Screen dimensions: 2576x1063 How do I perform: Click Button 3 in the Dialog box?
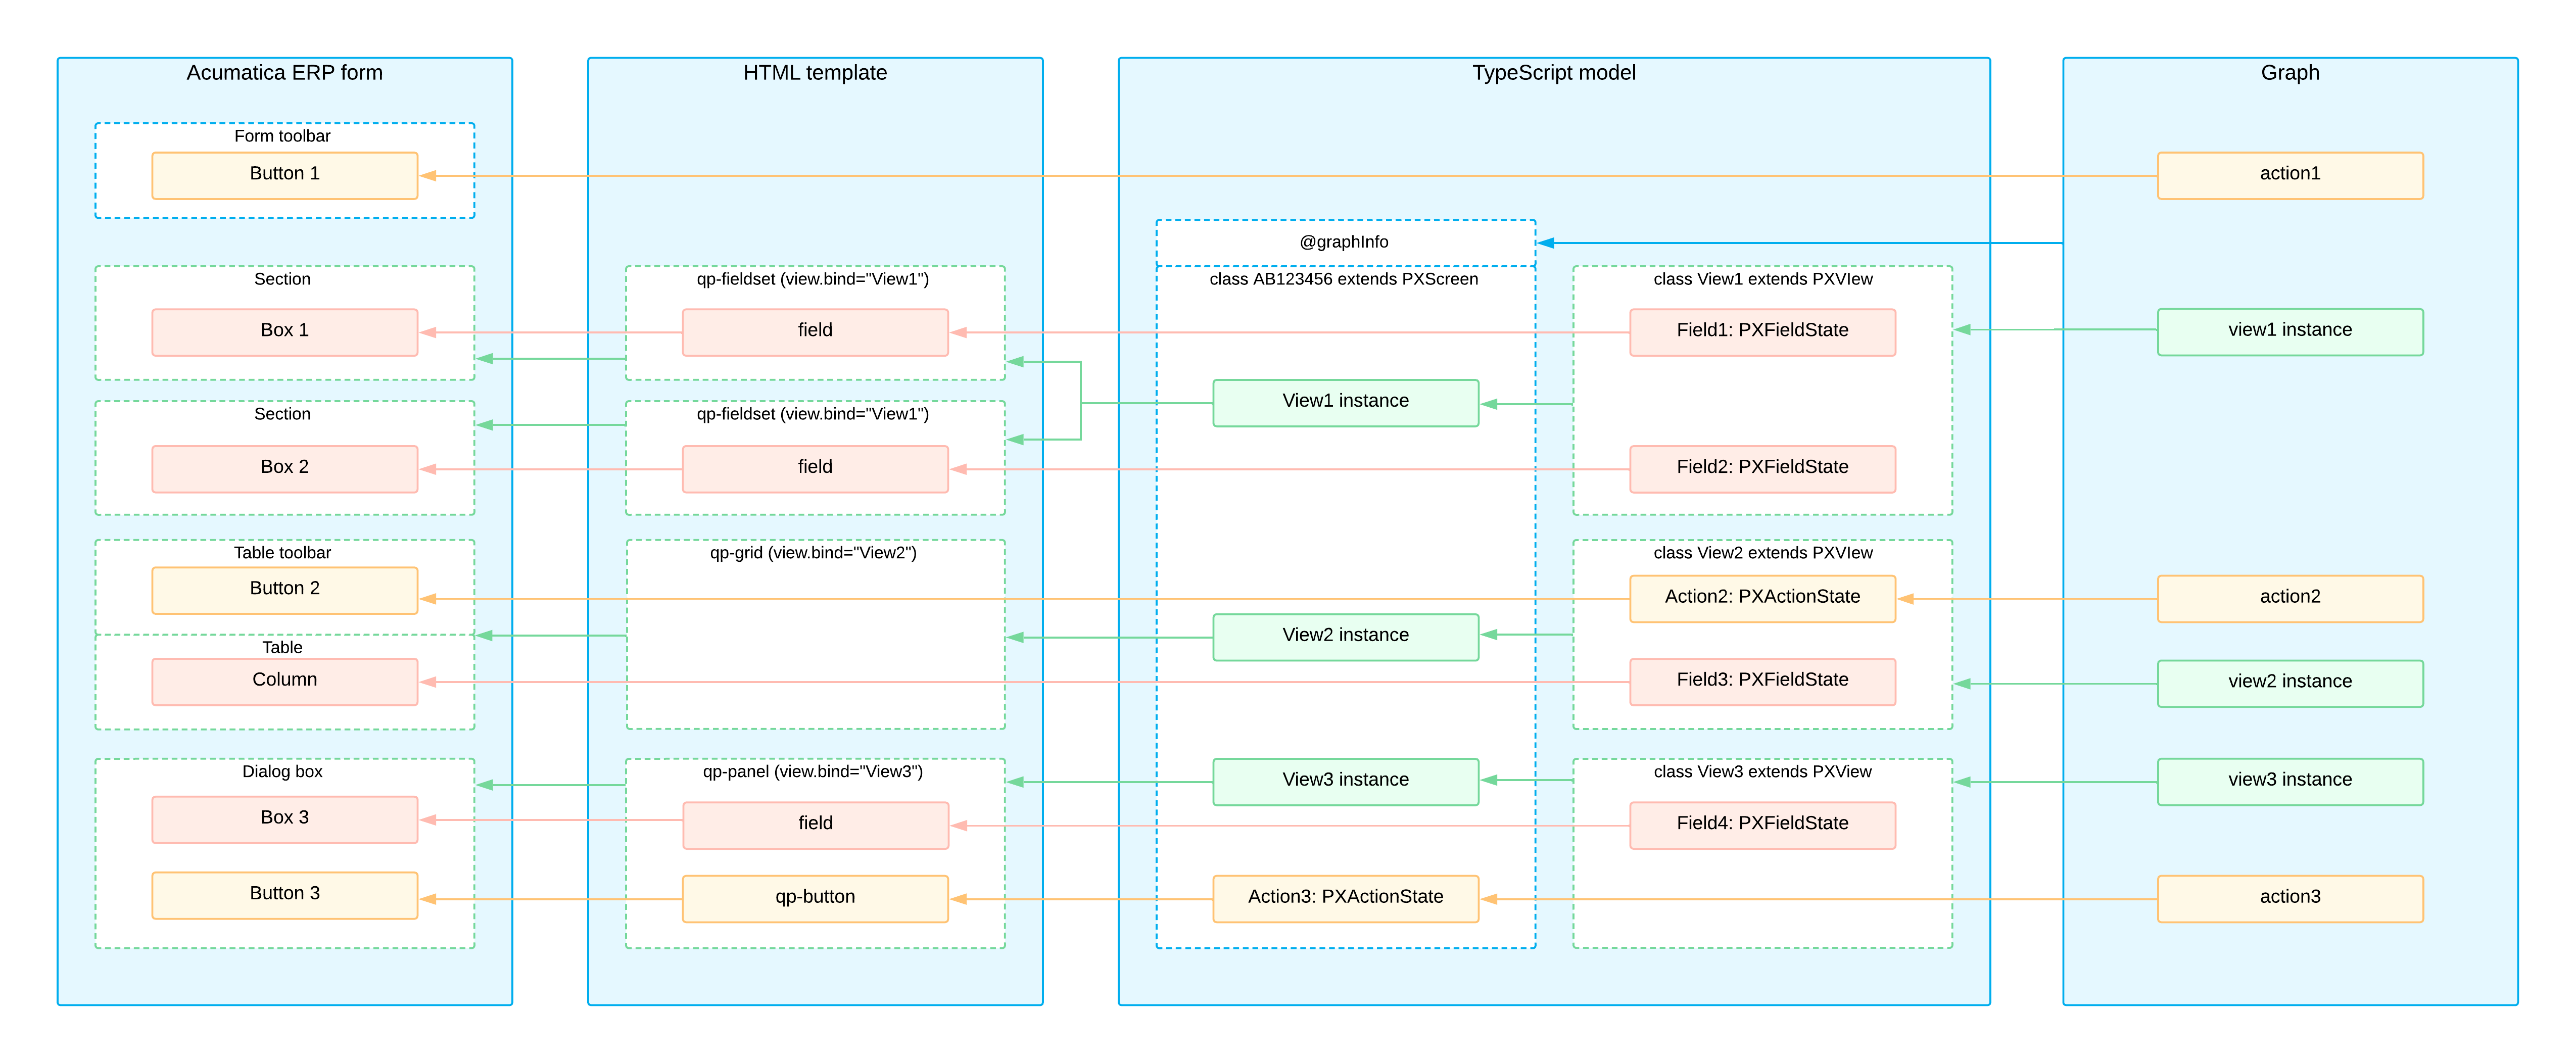pyautogui.click(x=284, y=895)
